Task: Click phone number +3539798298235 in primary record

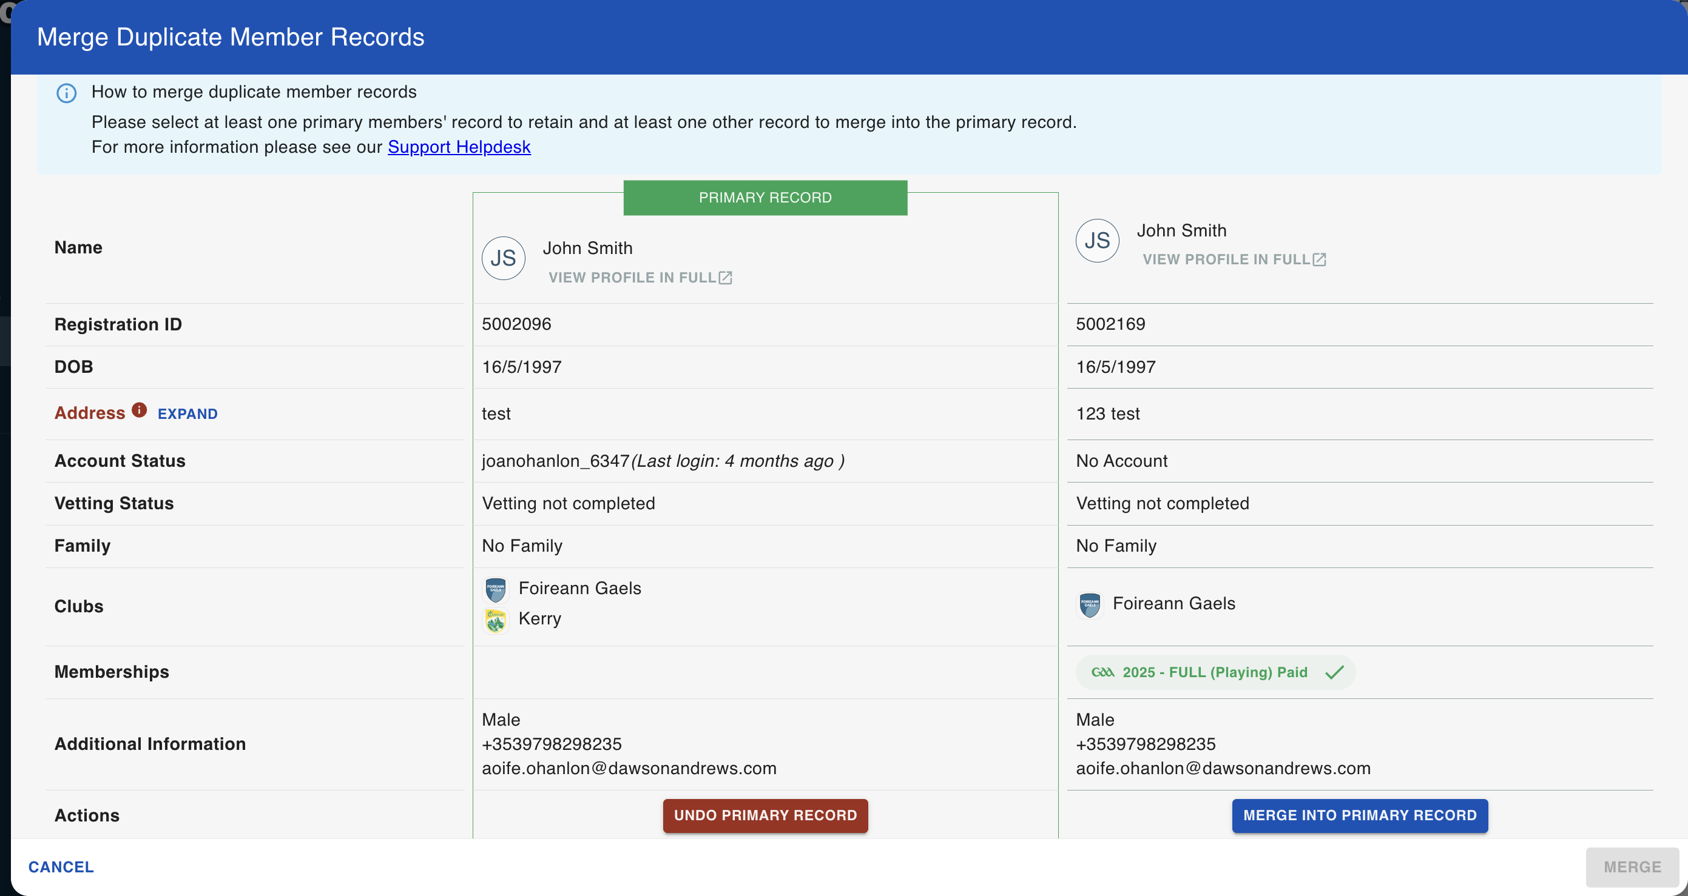Action: pos(552,744)
